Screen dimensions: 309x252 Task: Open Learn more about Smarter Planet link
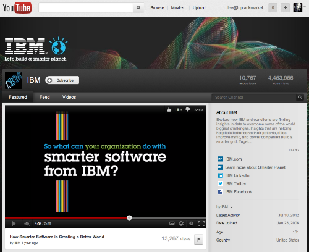[x=255, y=167]
